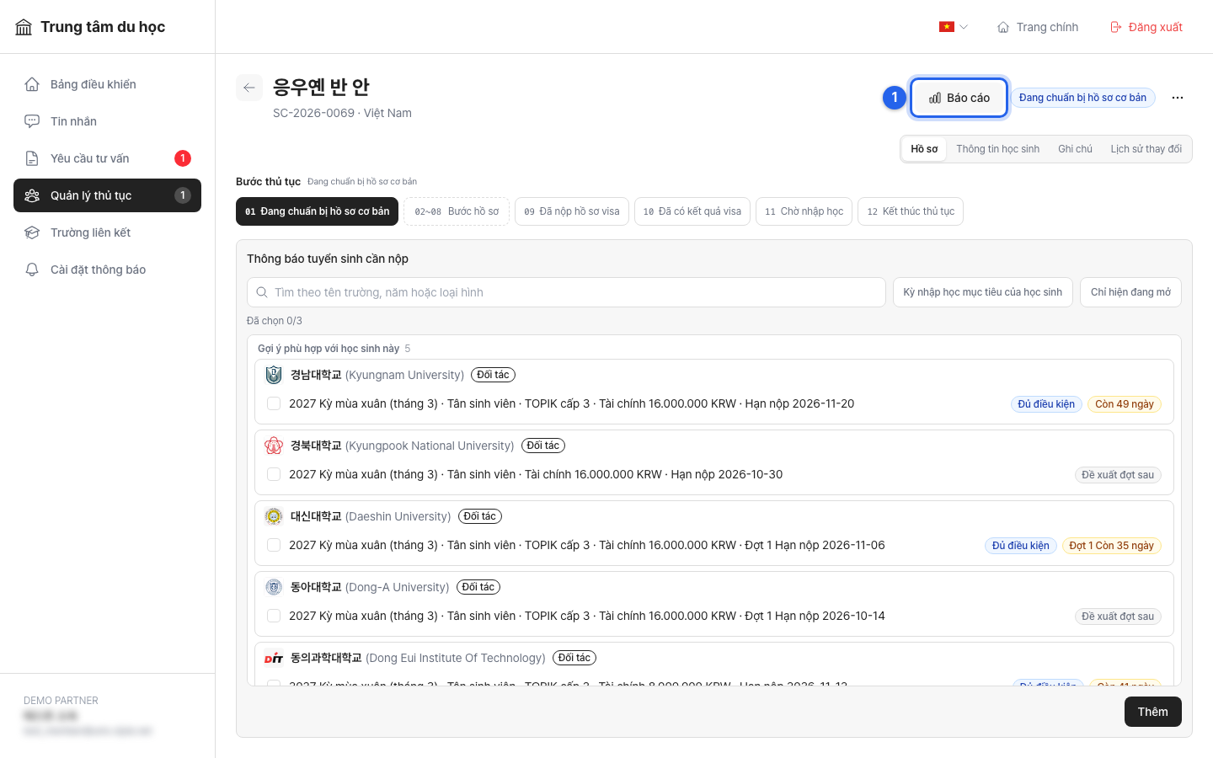Screen dimensions: 1213x758
Task: Select step 11 Chờ nhập học
Action: [x=804, y=211]
